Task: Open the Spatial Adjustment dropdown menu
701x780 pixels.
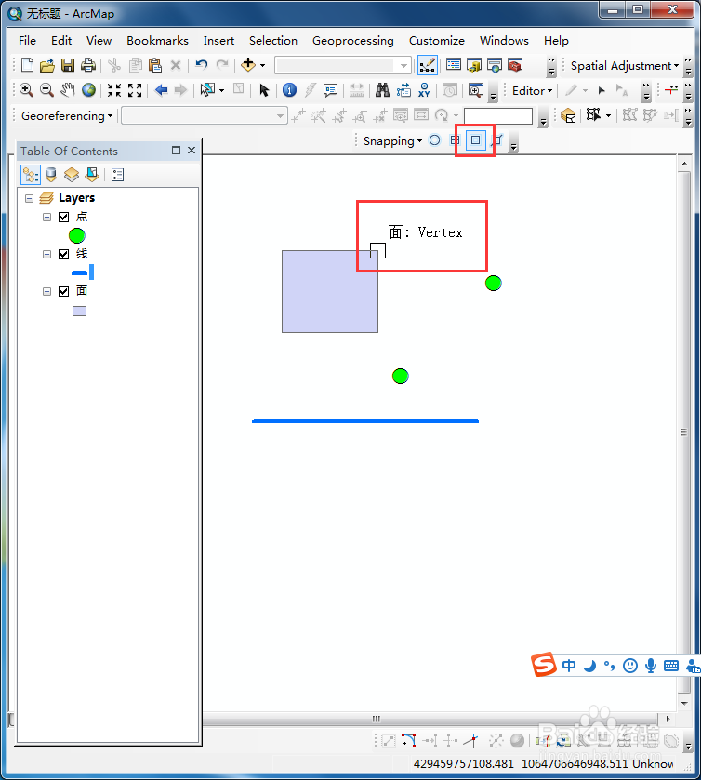Action: 625,66
